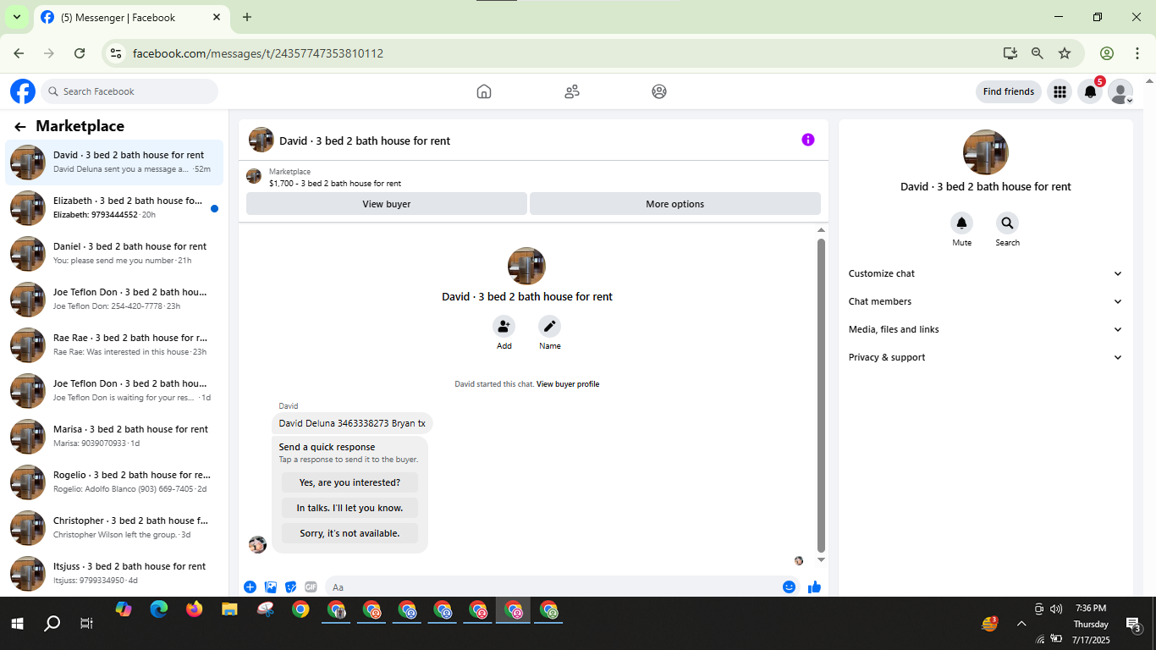Expand Chat members section
Screen dimensions: 1156x650
985,301
